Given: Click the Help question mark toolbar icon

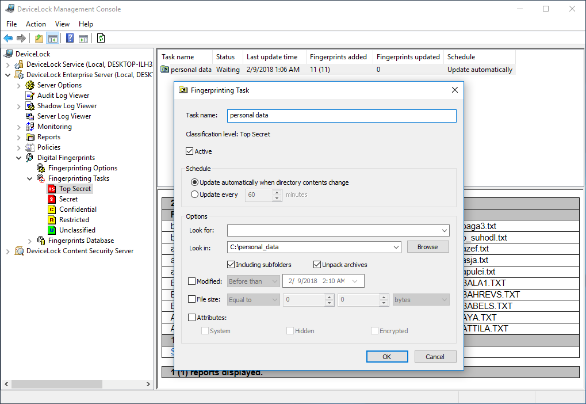Looking at the screenshot, I should 70,39.
